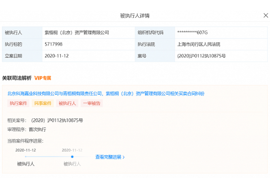
Task: Select the 一审被告 tag
Action: [92, 103]
